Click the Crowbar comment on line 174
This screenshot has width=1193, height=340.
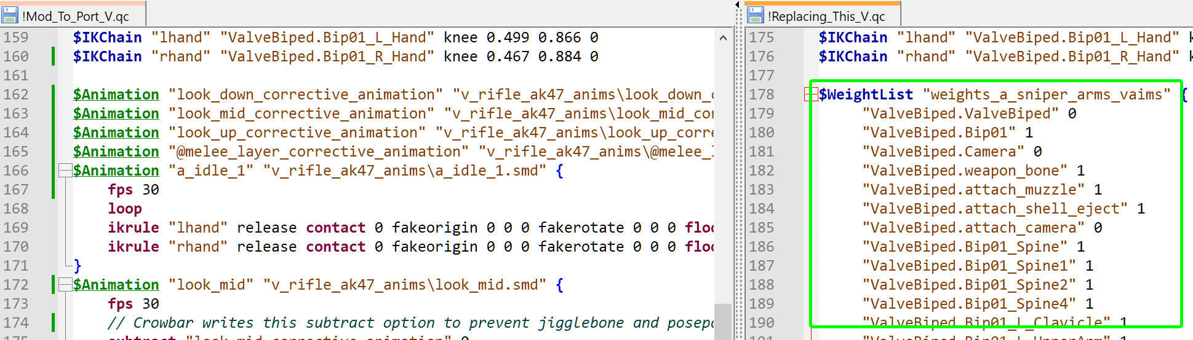pos(410,323)
